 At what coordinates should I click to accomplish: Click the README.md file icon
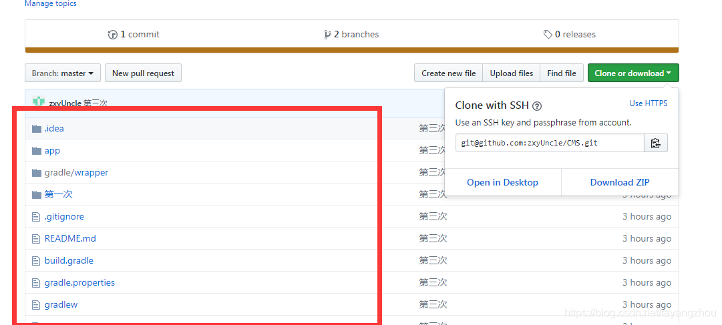pyautogui.click(x=36, y=239)
